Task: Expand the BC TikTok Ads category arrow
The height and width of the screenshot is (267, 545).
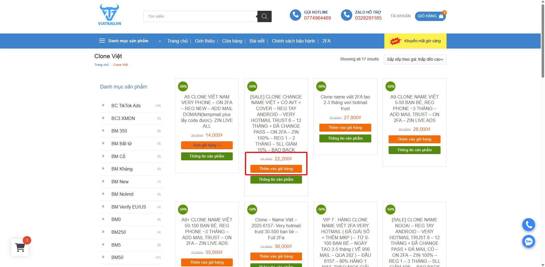Action: pyautogui.click(x=103, y=105)
